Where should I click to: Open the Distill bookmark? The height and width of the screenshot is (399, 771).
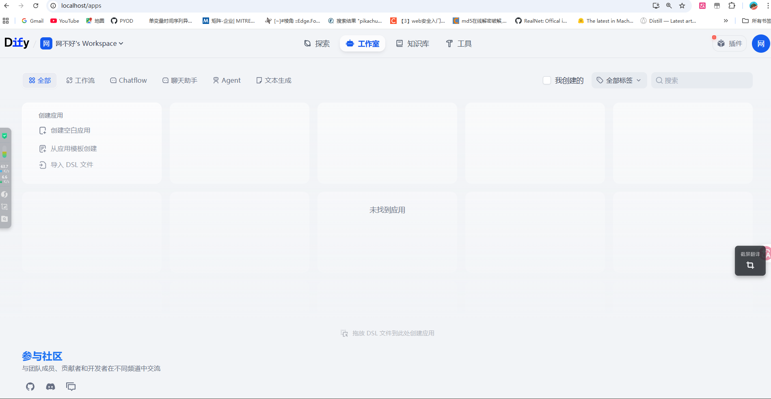668,21
